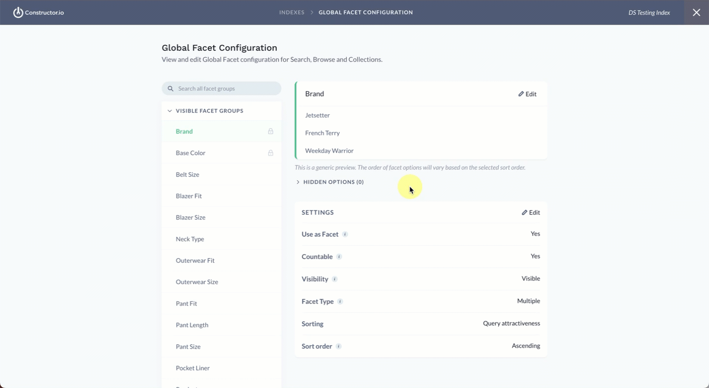Click the Sorting value Query attractiveness
The height and width of the screenshot is (388, 709).
pos(512,323)
